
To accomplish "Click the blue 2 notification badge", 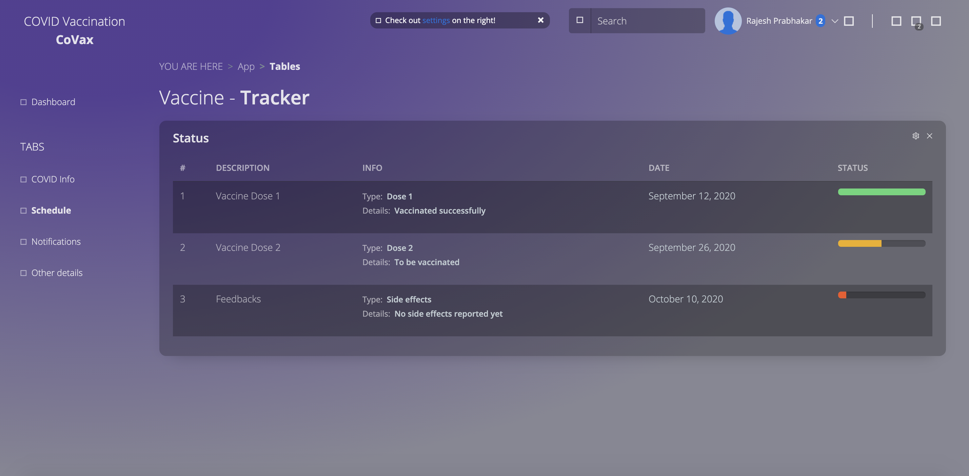I will click(820, 21).
